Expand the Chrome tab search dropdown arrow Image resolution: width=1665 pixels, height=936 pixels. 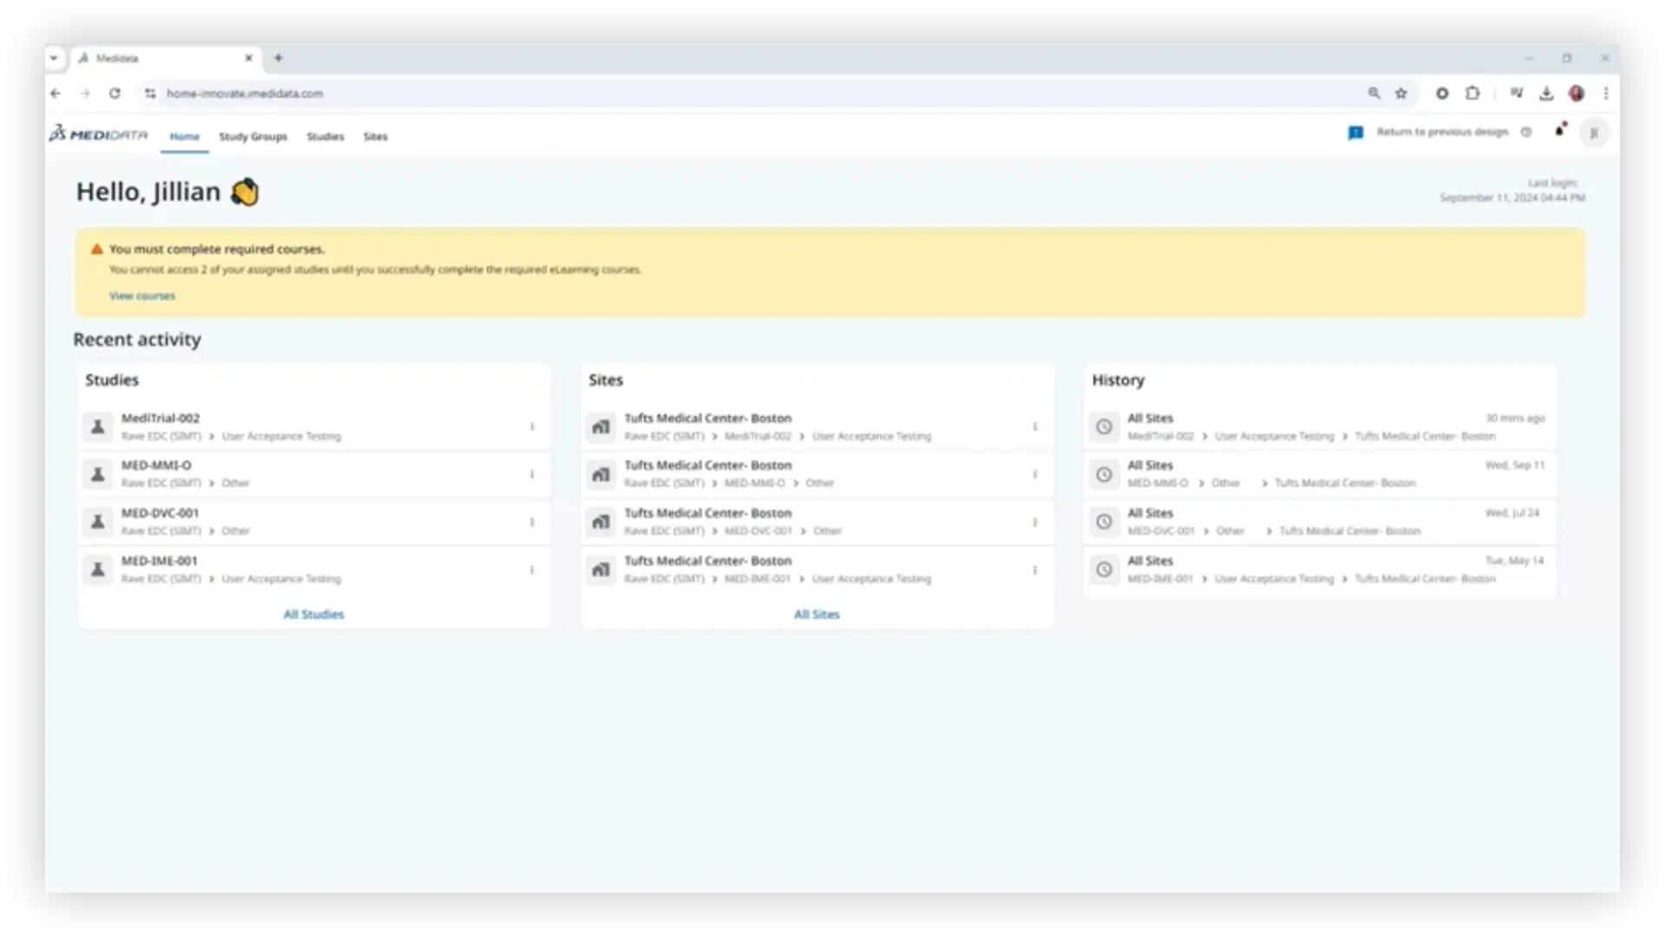tap(54, 58)
